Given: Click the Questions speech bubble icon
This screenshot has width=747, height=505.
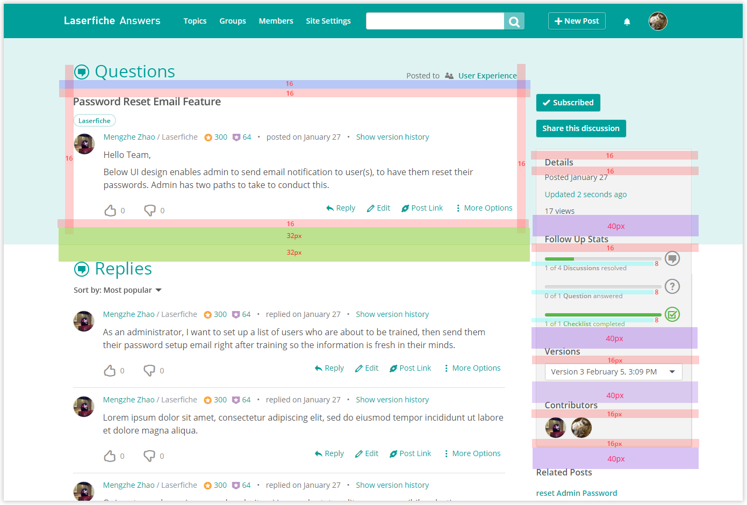Looking at the screenshot, I should [x=82, y=72].
